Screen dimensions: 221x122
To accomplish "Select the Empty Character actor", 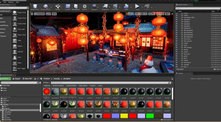I will pyautogui.click(x=15, y=18).
